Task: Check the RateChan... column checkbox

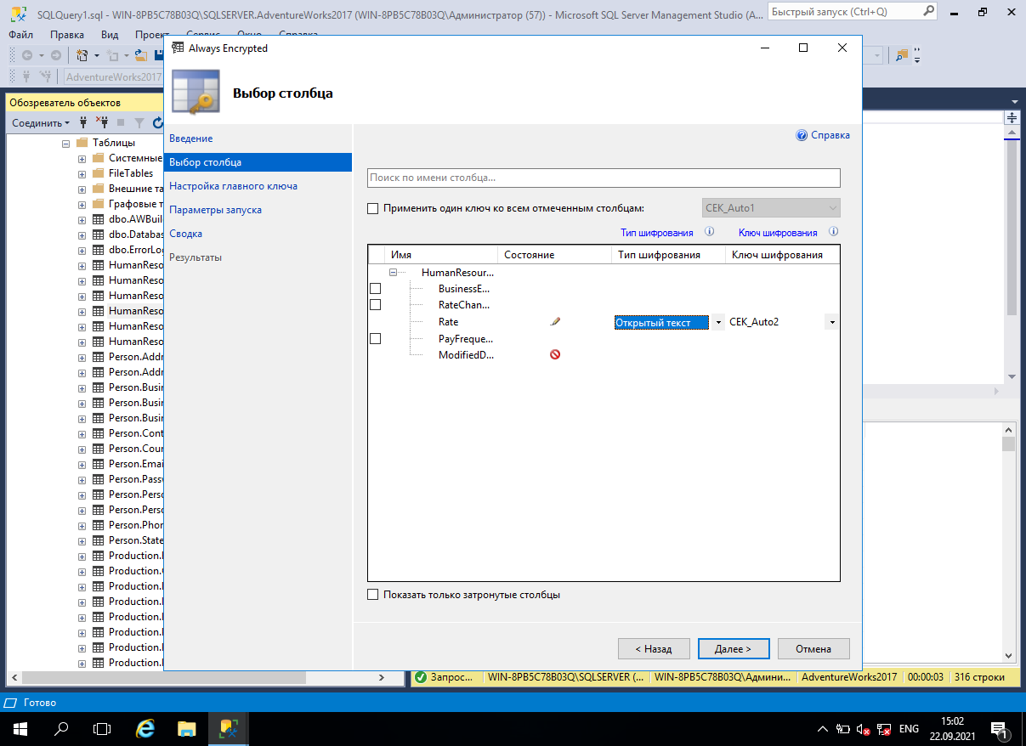Action: [x=376, y=304]
